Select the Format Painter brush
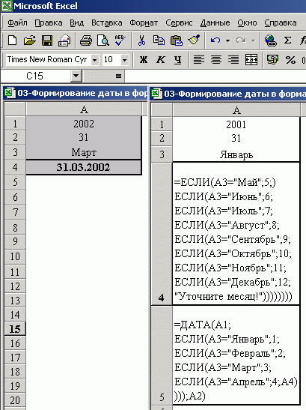 tap(194, 40)
